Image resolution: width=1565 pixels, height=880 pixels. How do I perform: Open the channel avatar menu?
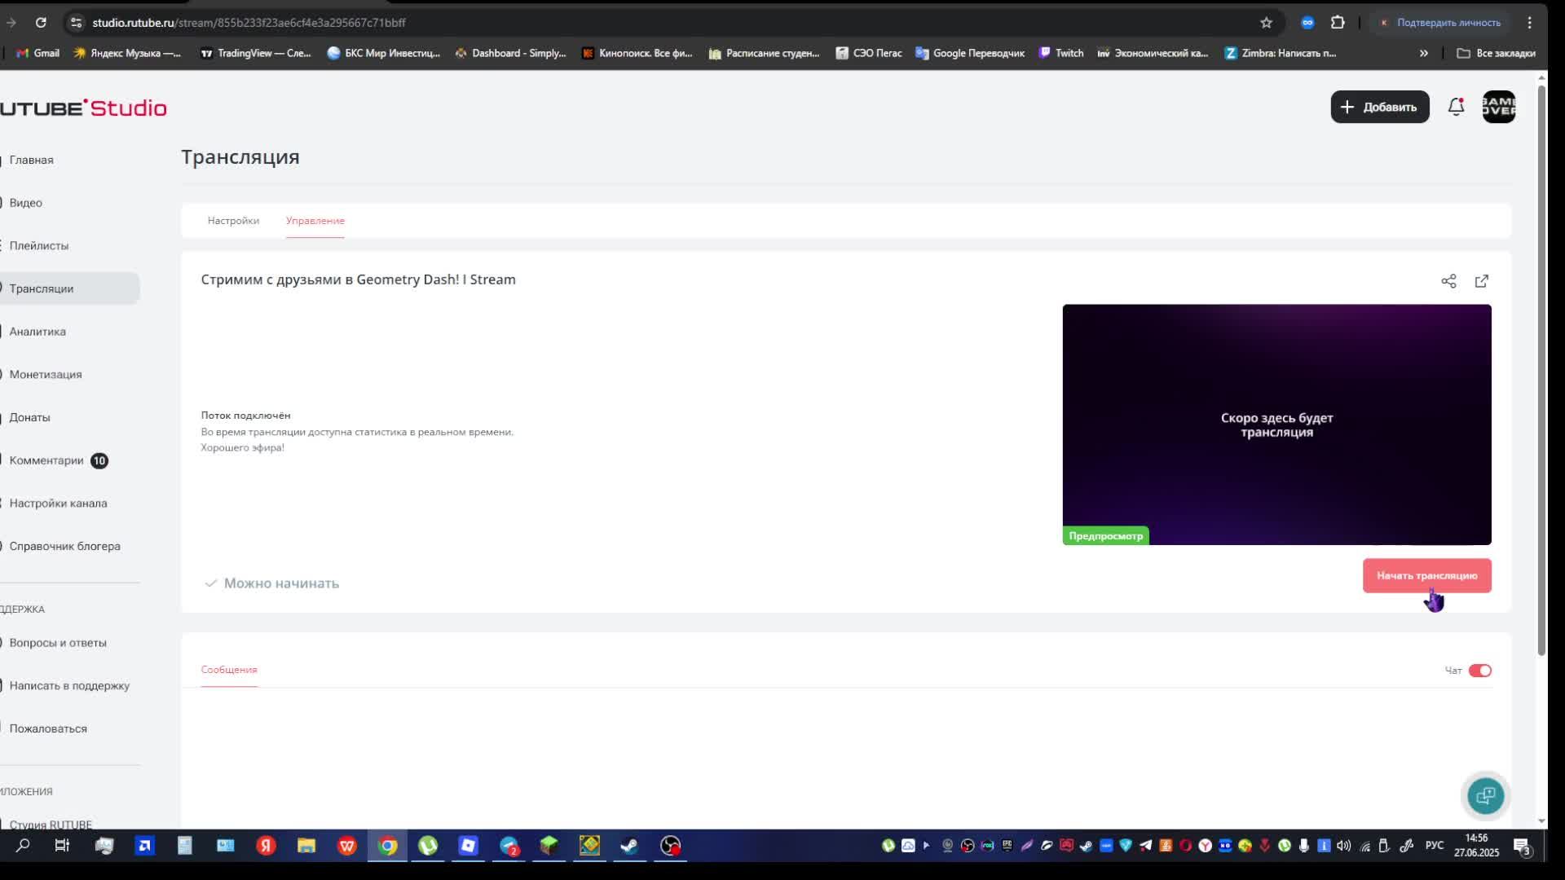pos(1498,107)
